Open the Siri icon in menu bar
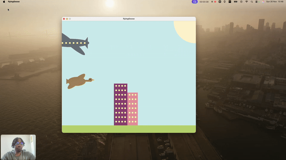Screen dimensions: 286x160 263,2
